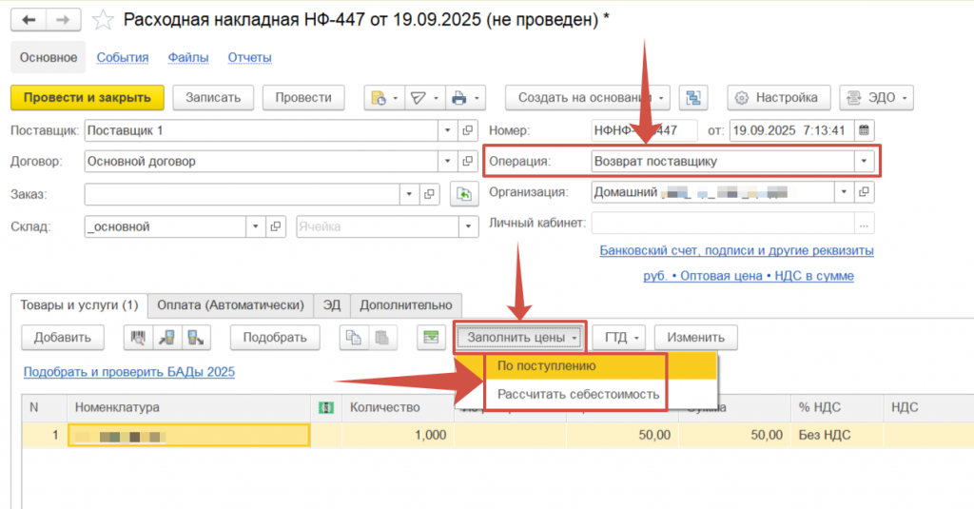Screen dimensions: 974x509
Task: Open calendar picker for document date
Action: coord(864,130)
